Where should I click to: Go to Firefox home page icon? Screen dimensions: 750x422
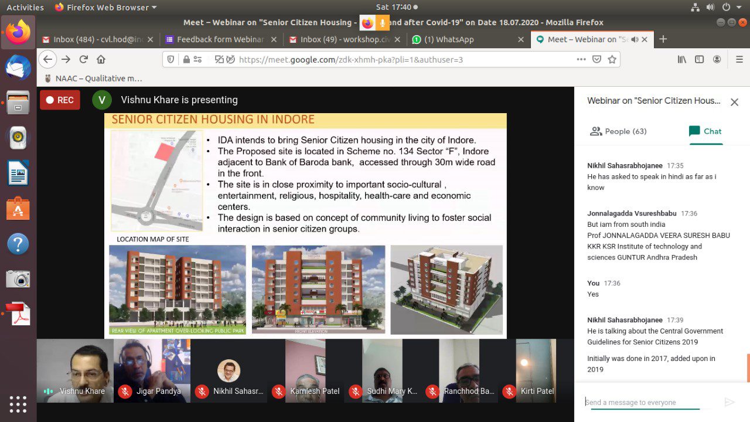coord(101,59)
